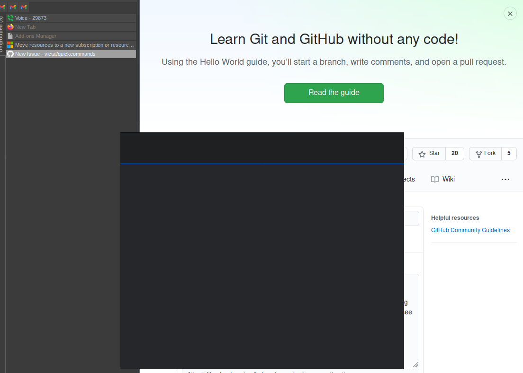Open the fork count showing 5
This screenshot has width=523, height=373.
509,153
